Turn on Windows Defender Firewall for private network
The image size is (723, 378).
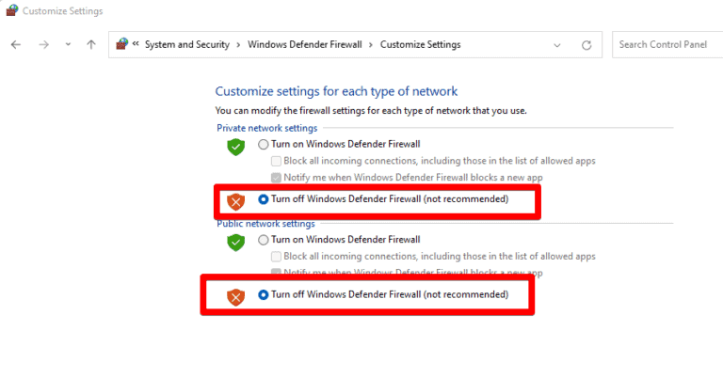coord(264,145)
